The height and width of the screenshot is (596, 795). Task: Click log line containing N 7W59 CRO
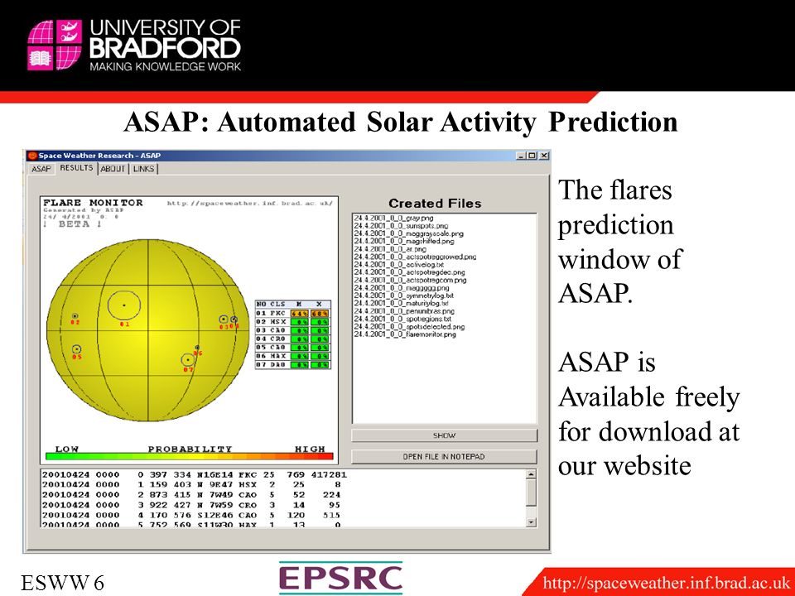pos(191,505)
